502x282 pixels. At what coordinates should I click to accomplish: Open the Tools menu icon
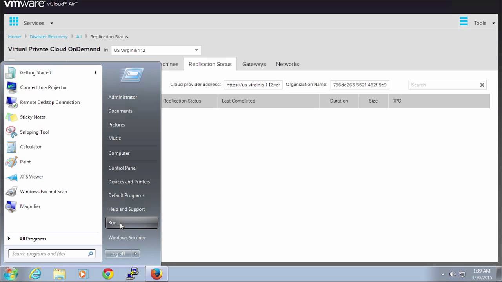[464, 22]
